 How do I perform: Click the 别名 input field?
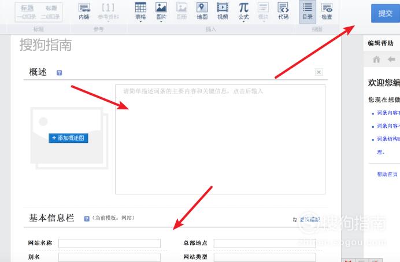(x=109, y=257)
